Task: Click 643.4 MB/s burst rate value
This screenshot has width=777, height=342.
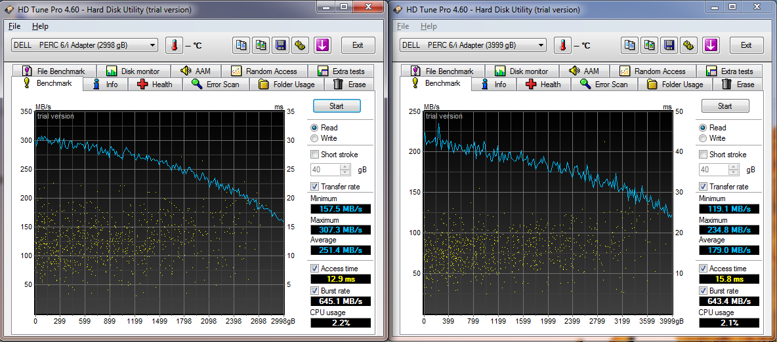Action: 729,301
